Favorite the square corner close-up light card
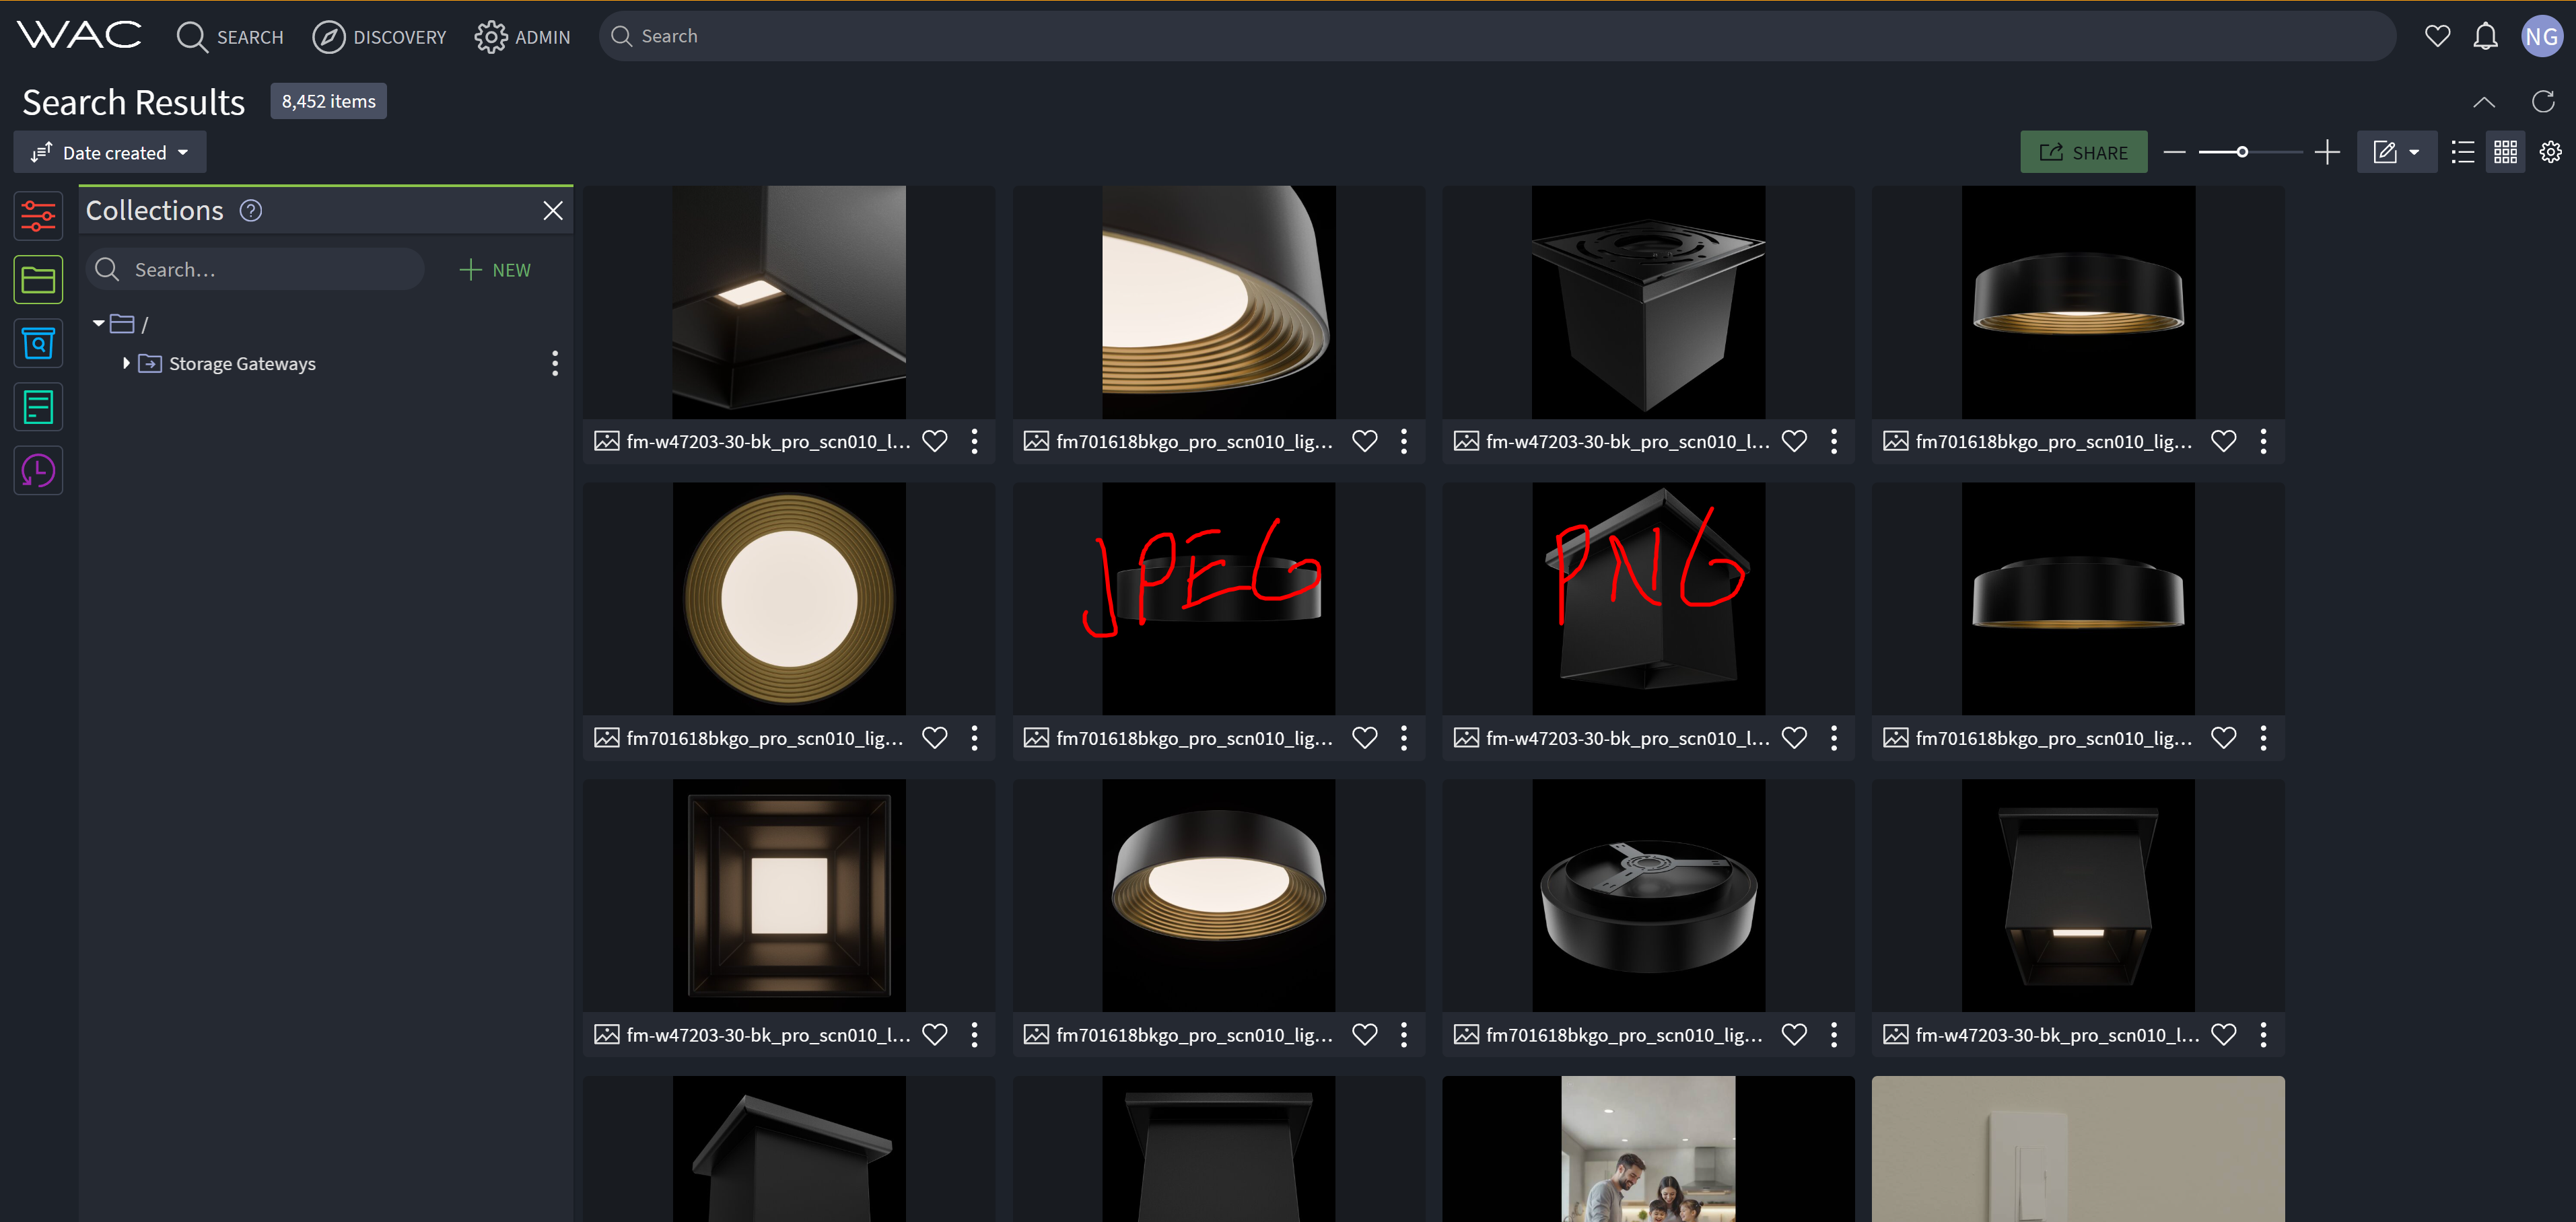The height and width of the screenshot is (1222, 2576). coord(935,441)
